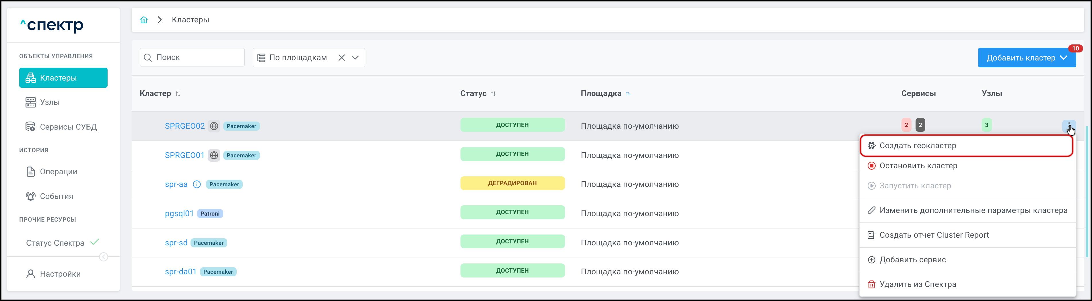This screenshot has width=1092, height=301.
Task: Open the SPRGEO01 cluster link
Action: [x=184, y=155]
